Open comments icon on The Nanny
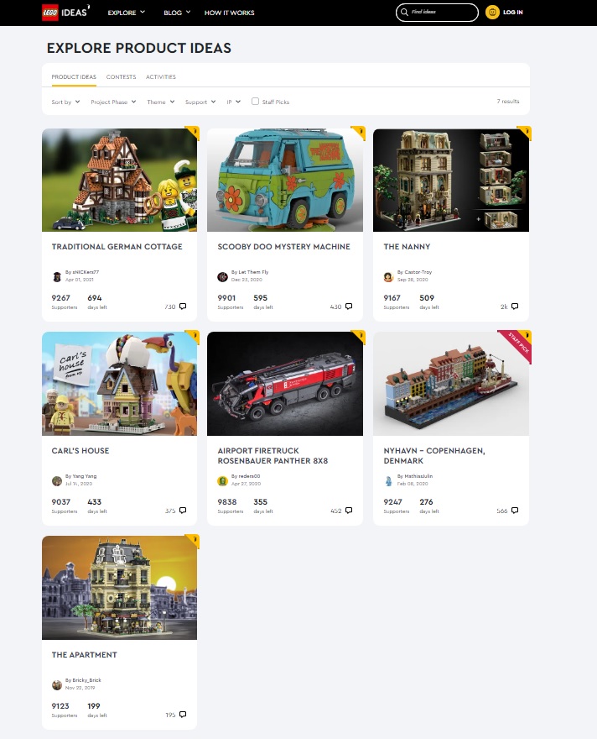This screenshot has width=597, height=739. pos(515,307)
